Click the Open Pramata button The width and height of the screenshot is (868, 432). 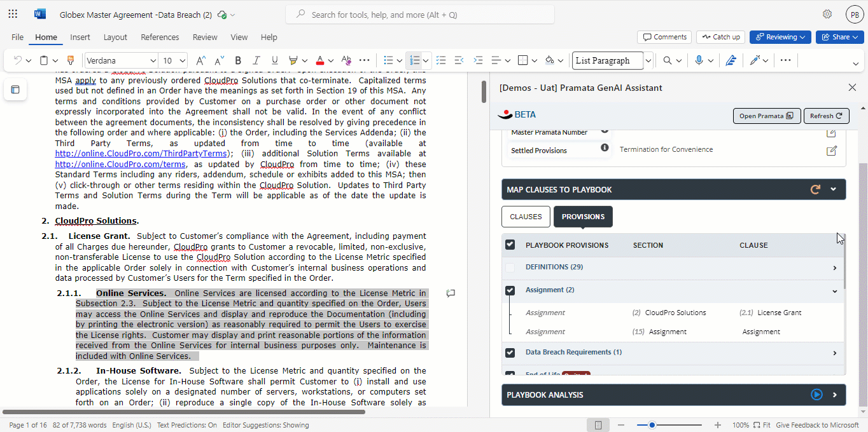click(x=767, y=116)
